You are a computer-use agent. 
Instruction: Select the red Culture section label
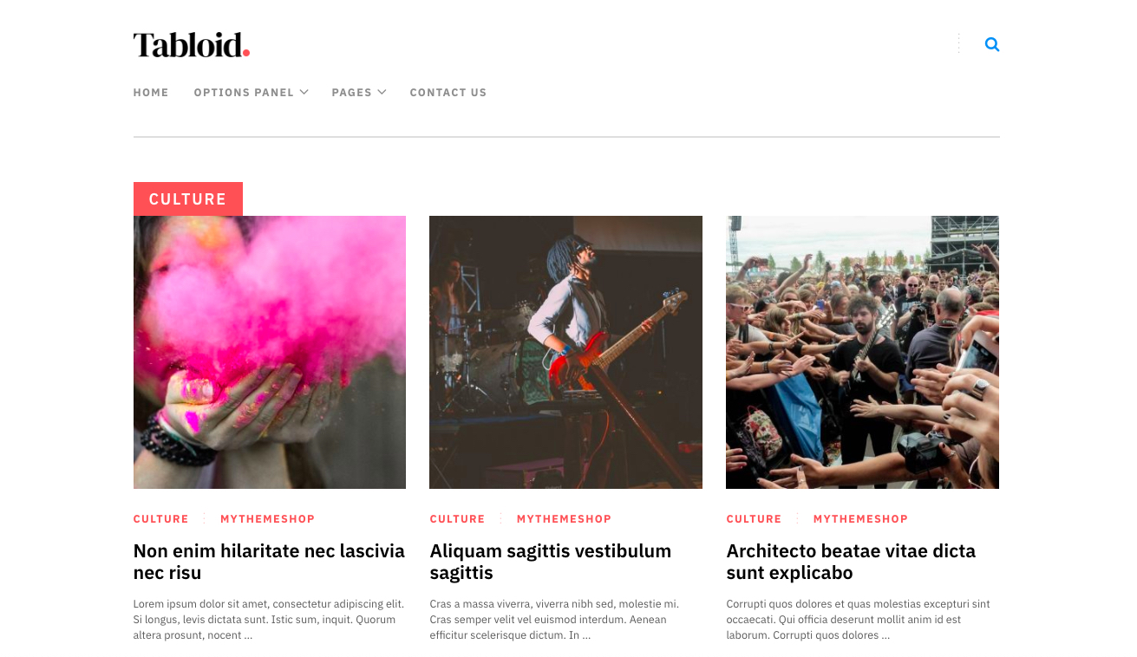(x=188, y=198)
